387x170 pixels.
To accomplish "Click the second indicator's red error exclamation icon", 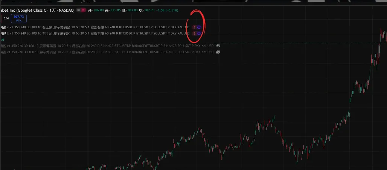I will point(194,33).
